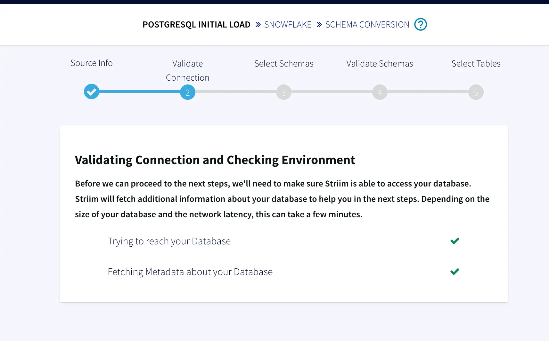Click the completed Source Info checkmark step
549x341 pixels.
coord(92,92)
